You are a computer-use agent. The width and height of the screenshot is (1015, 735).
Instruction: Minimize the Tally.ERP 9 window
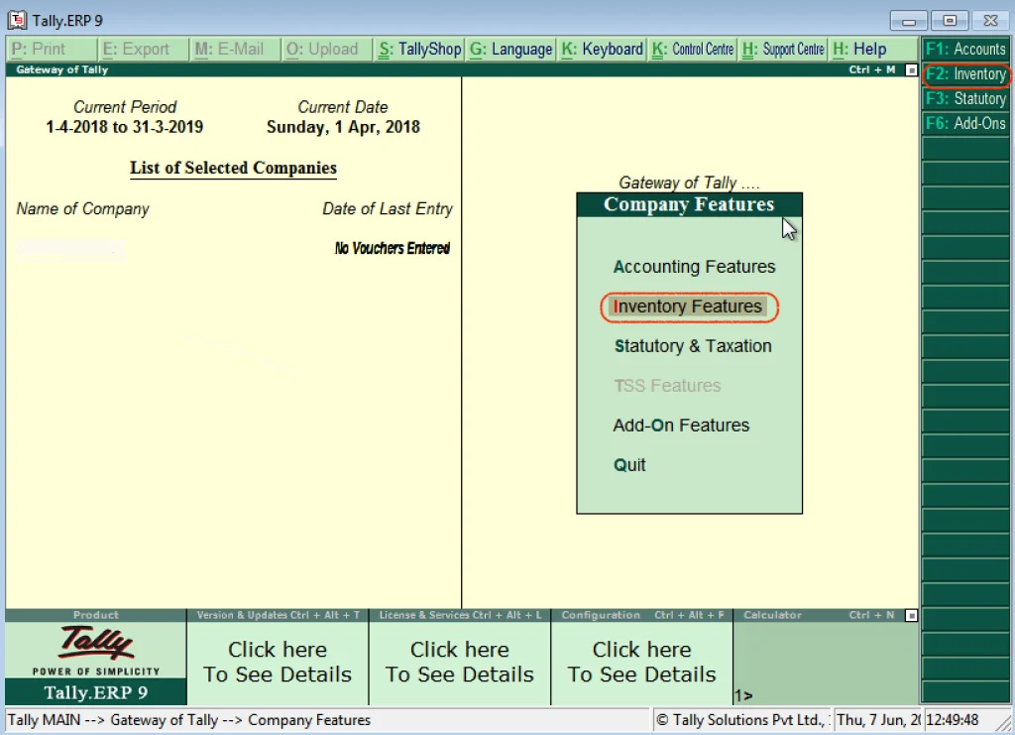(x=909, y=21)
